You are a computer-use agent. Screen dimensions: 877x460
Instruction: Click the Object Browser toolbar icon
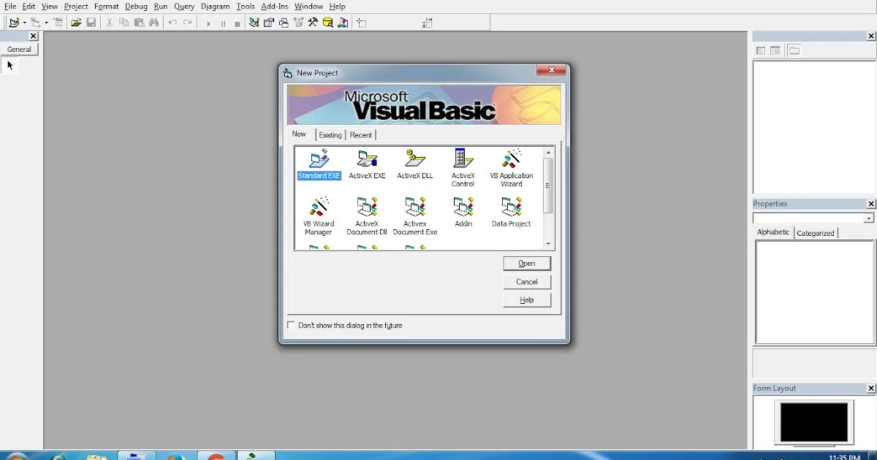[298, 23]
